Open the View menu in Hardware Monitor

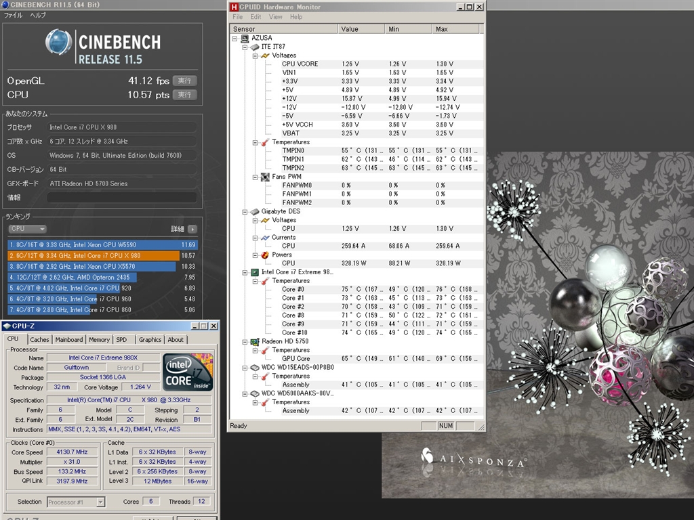(x=275, y=17)
